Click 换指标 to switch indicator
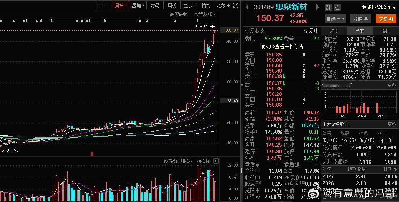 [x=203, y=161]
